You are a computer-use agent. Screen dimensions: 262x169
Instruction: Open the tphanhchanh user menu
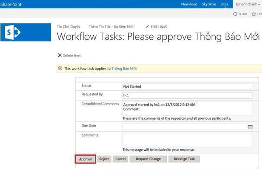pyautogui.click(x=248, y=4)
